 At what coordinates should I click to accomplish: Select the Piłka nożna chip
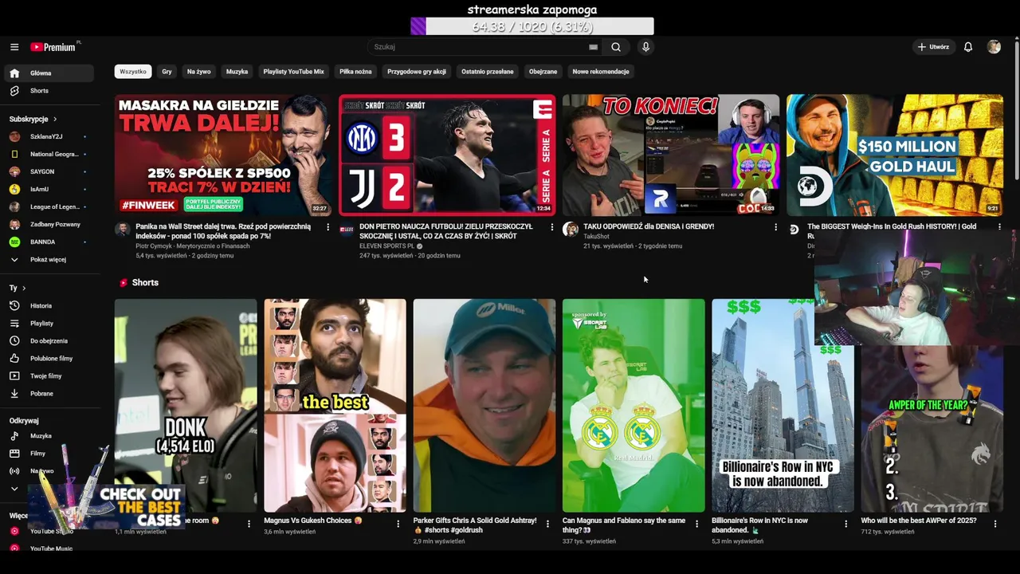(355, 72)
